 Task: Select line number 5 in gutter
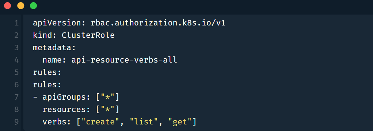(16, 72)
